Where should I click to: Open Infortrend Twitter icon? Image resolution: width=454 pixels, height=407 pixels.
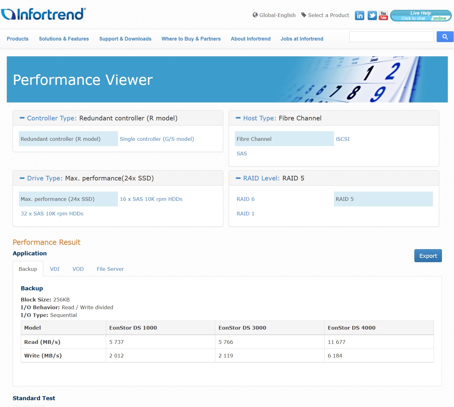372,15
